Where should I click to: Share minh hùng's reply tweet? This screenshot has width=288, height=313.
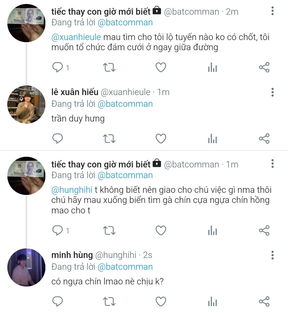(264, 302)
